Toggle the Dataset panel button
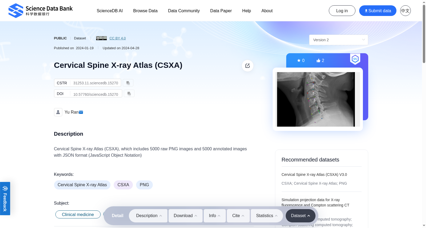This screenshot has height=228, width=426. (x=301, y=216)
